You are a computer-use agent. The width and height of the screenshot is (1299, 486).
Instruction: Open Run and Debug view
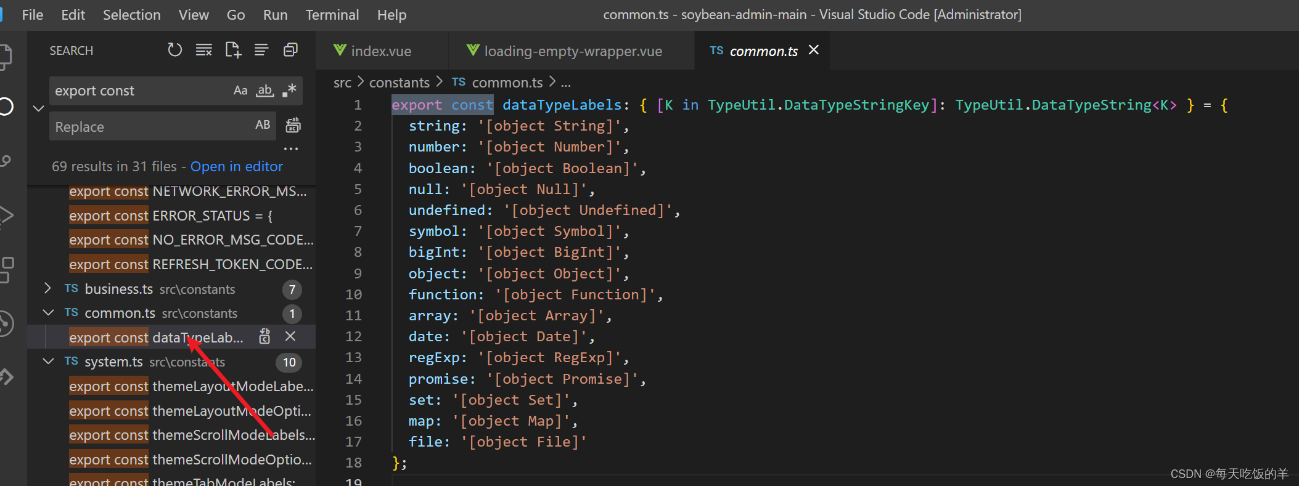point(6,216)
